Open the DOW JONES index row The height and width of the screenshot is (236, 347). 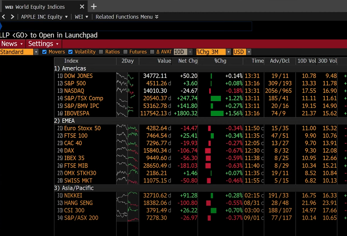pos(78,76)
